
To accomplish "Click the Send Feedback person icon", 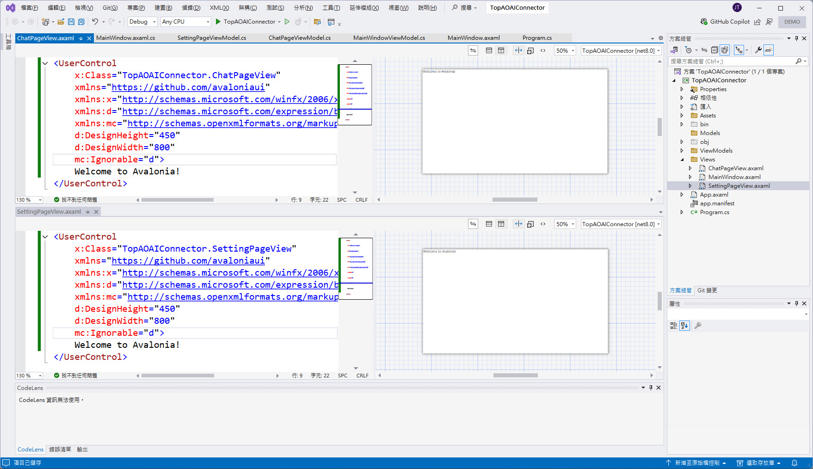I will pos(769,22).
